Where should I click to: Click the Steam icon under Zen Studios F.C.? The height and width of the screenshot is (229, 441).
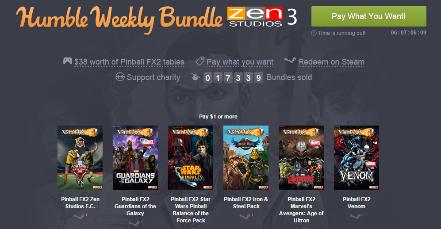[x=79, y=216]
